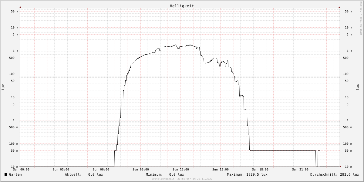The width and height of the screenshot is (364, 182).
Task: Click the 50 m label on left axis
Action: (x=15, y=151)
